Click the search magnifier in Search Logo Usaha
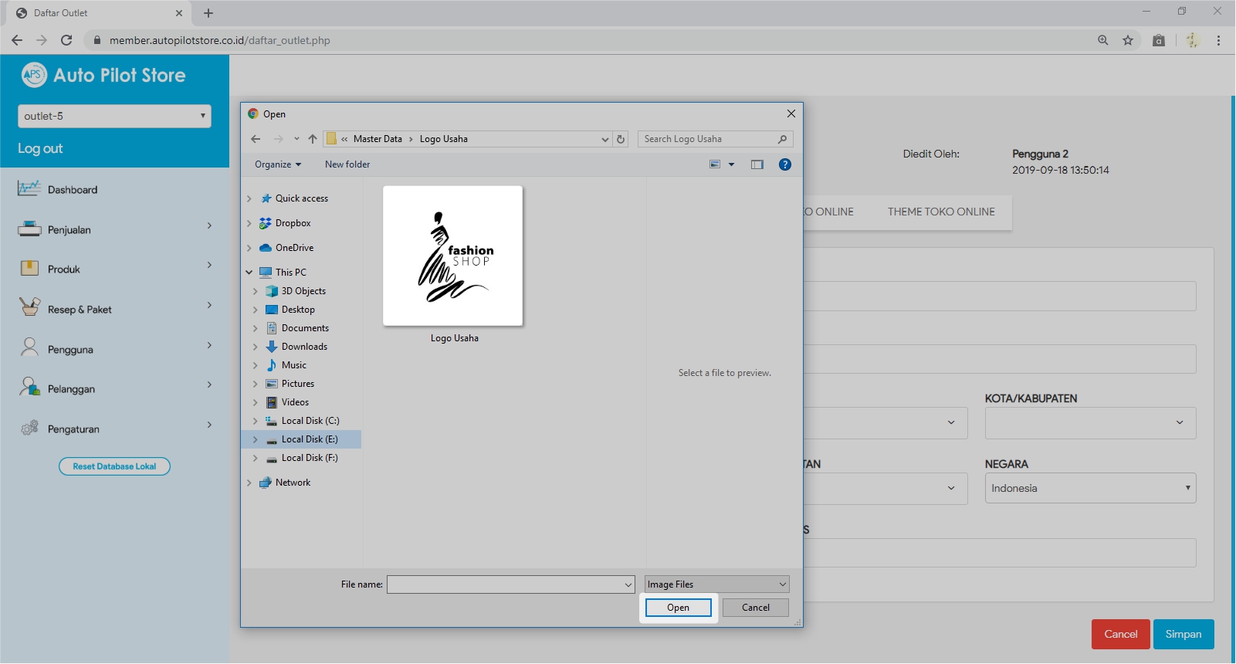The height and width of the screenshot is (664, 1236). point(782,139)
